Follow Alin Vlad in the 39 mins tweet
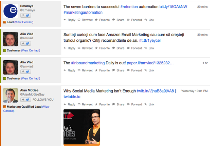217x146 pixels. [25, 43]
